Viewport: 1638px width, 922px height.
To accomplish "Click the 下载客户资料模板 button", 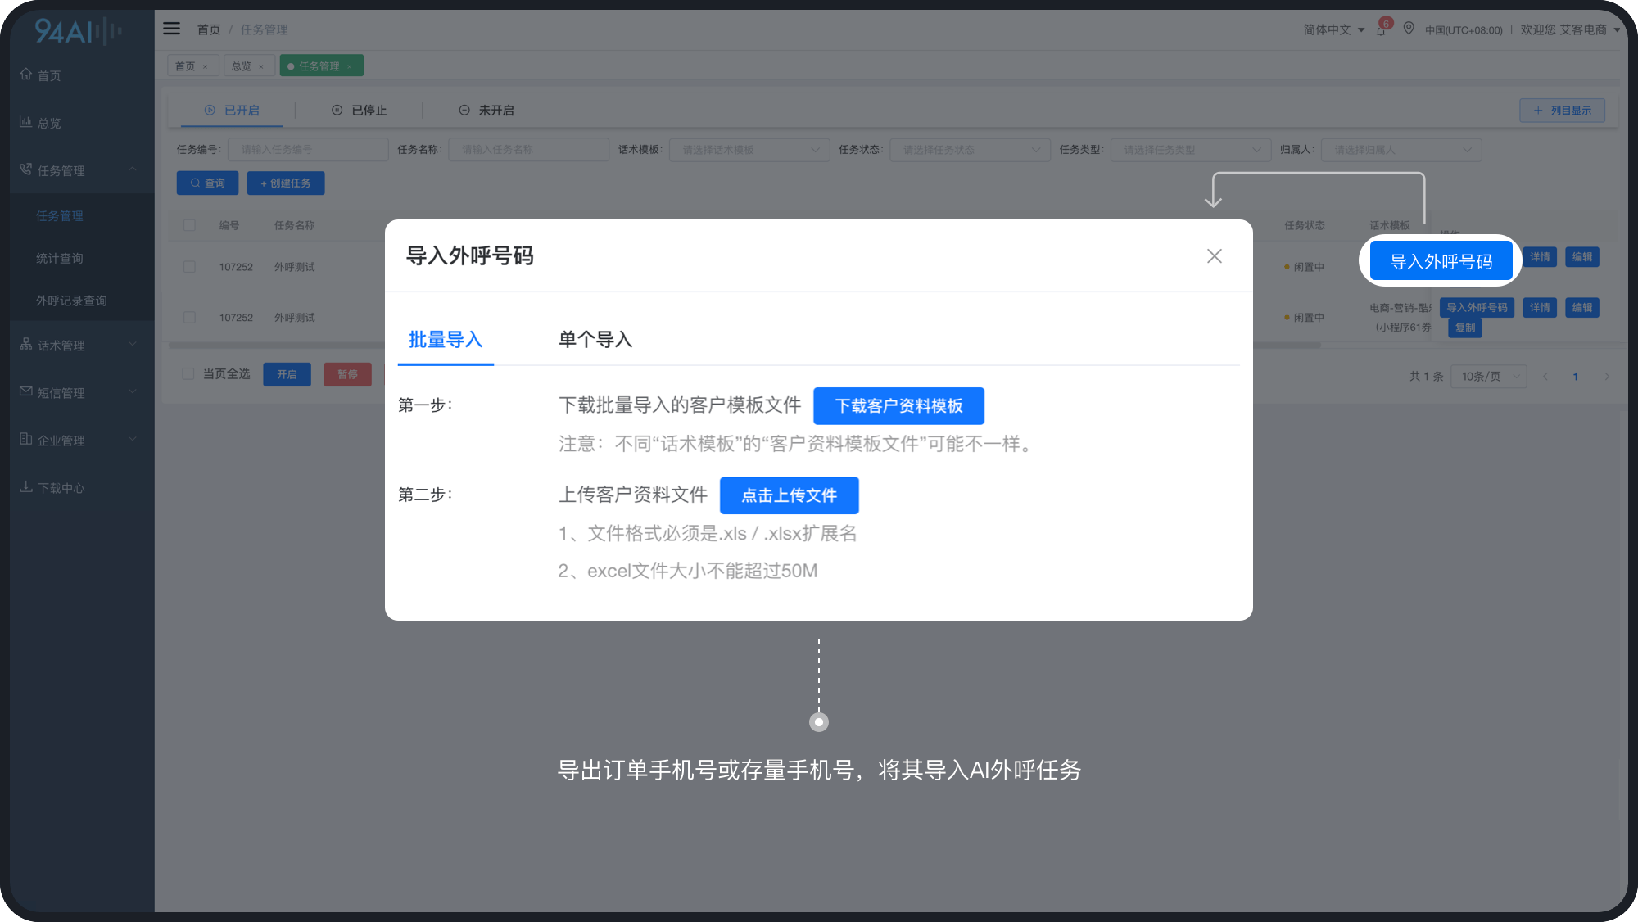I will pyautogui.click(x=898, y=406).
